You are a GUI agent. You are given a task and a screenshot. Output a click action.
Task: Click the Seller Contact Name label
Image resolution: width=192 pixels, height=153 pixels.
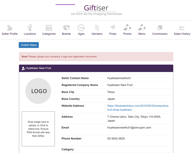(x=75, y=78)
